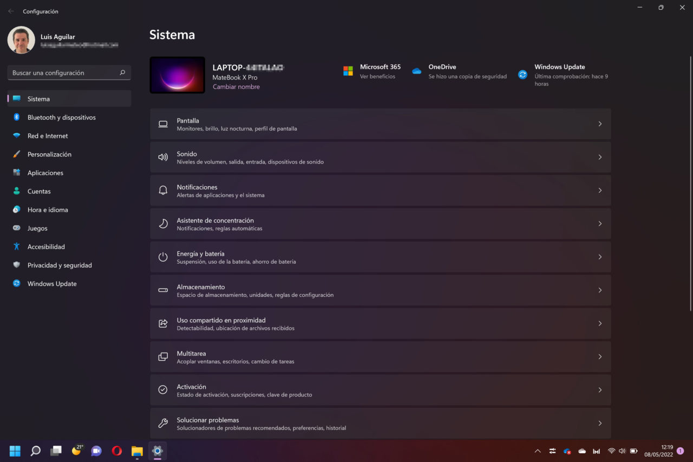Open Bluetooth y dispositivos via its sidebar icon
Image resolution: width=693 pixels, height=462 pixels.
pyautogui.click(x=17, y=117)
